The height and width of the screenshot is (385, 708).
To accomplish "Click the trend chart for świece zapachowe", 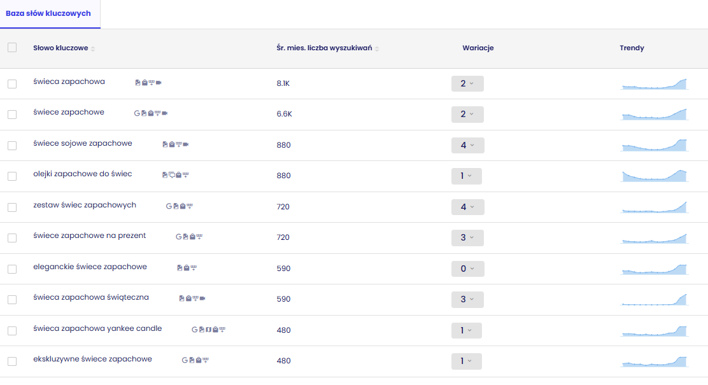I will point(655,114).
